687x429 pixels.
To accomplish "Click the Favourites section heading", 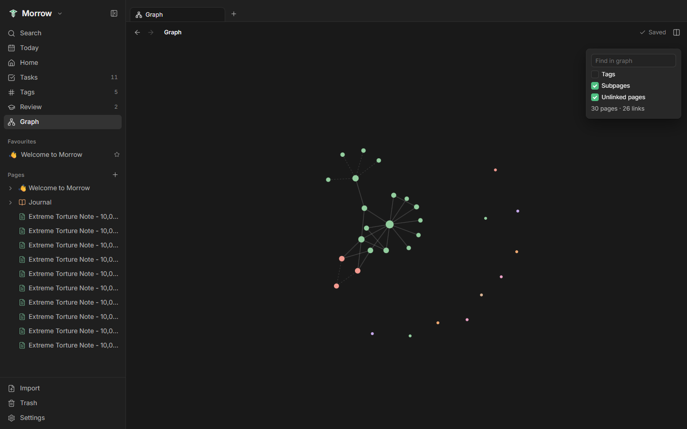I will coord(22,142).
